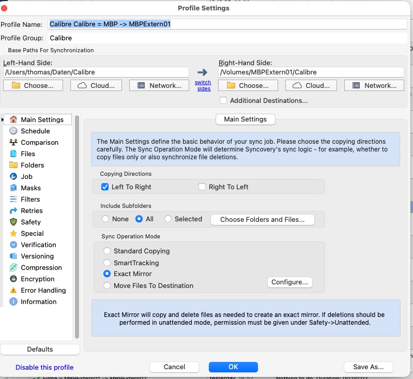Click the Safety shield icon
Image resolution: width=413 pixels, height=379 pixels.
point(13,222)
